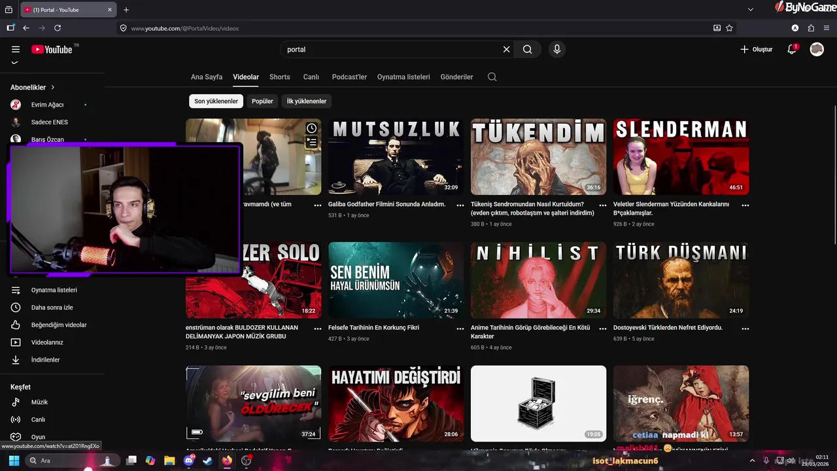The height and width of the screenshot is (471, 837).
Task: Switch to the Podcast'ler tab
Action: click(x=349, y=77)
